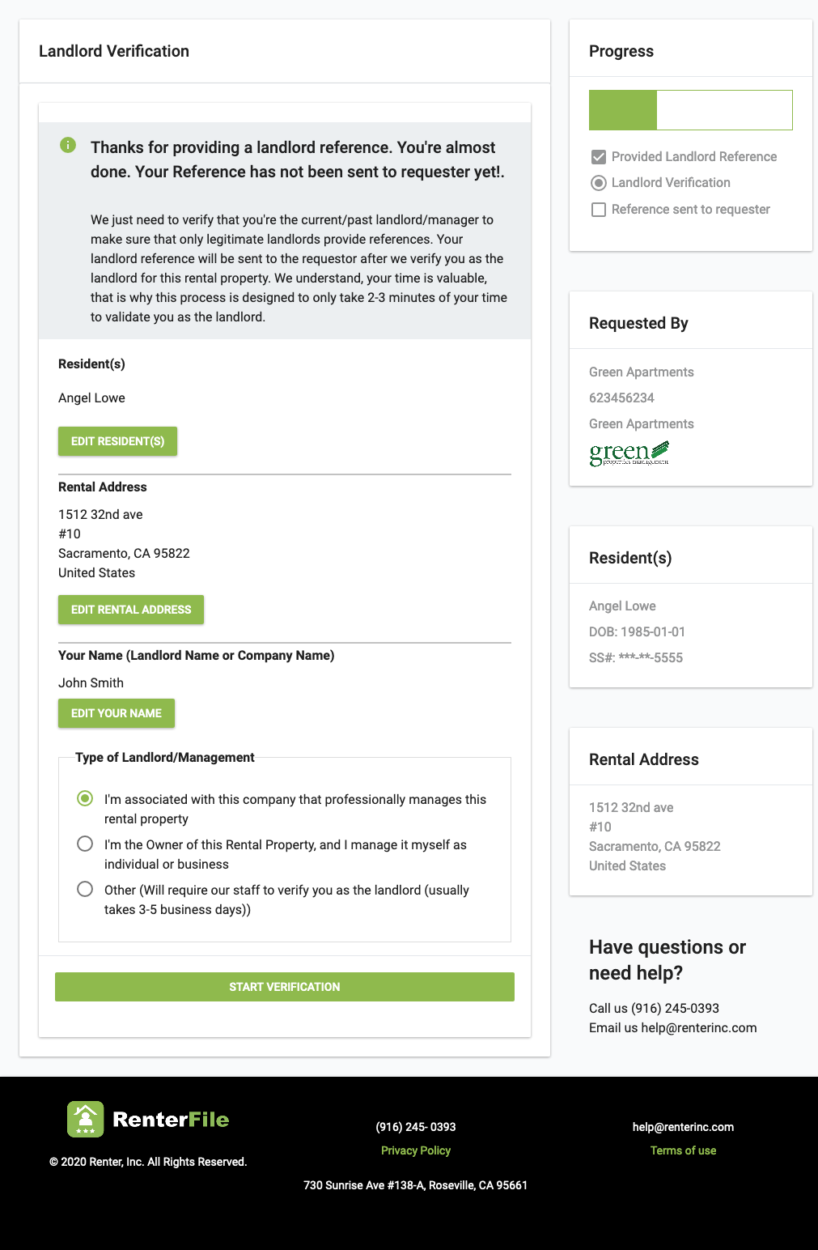Viewport: 818px width, 1250px height.
Task: Select professionally managed company radio option
Action: 85,799
